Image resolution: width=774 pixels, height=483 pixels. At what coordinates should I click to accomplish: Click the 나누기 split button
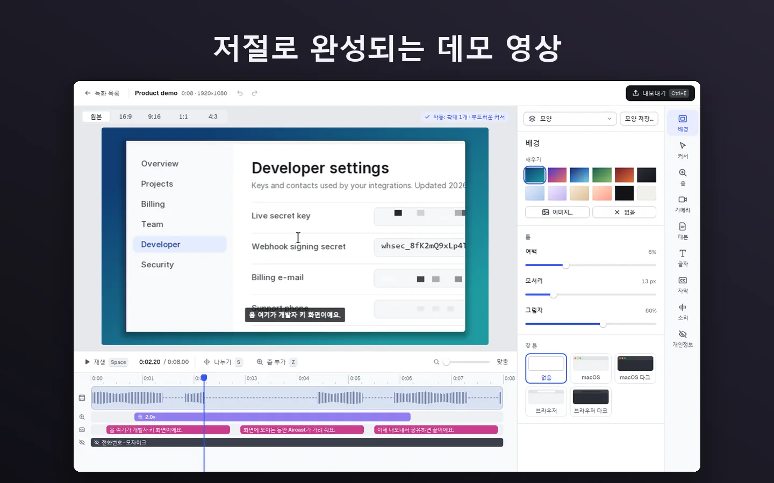(223, 362)
